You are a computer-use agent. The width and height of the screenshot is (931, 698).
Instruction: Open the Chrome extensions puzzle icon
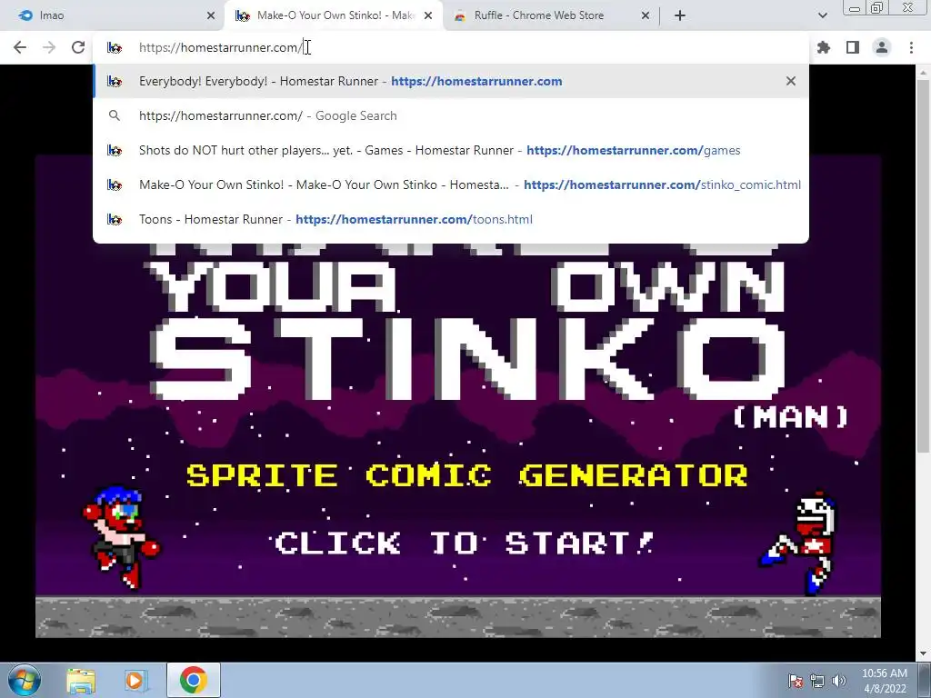pos(824,47)
